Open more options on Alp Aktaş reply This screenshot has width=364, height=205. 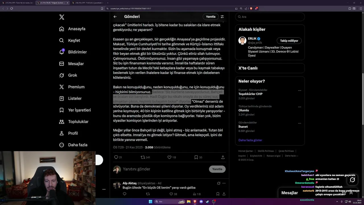coord(224,183)
